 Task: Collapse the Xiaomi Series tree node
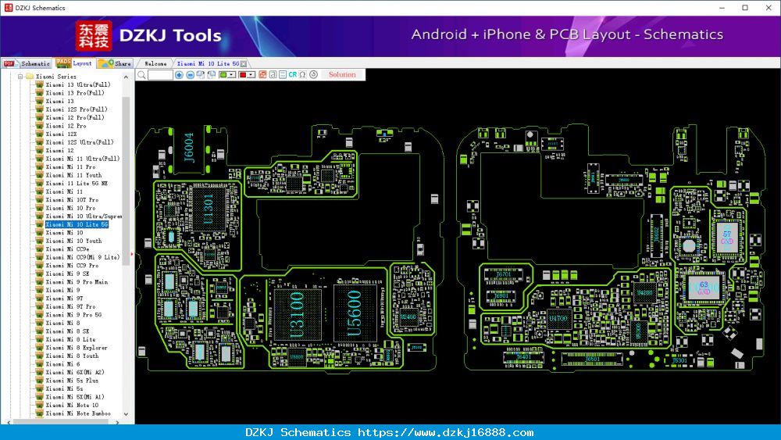click(20, 77)
